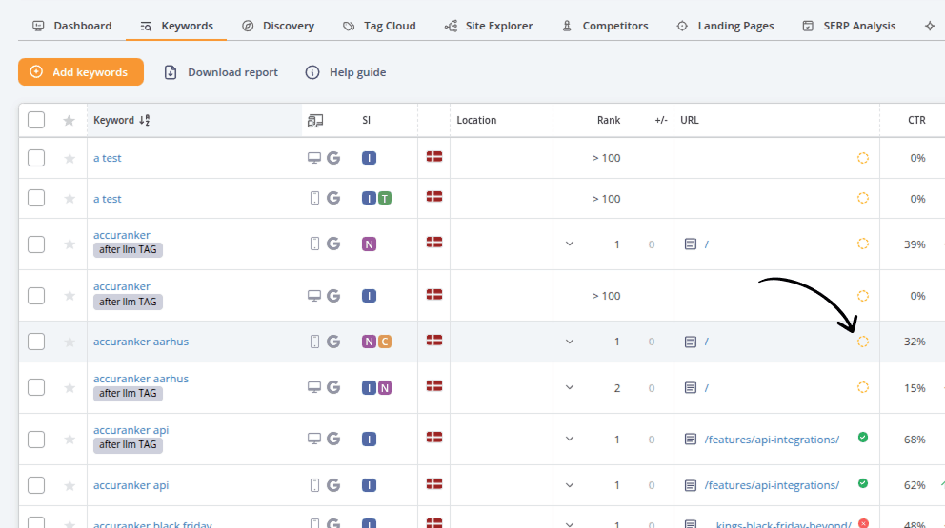This screenshot has width=945, height=528.
Task: Open the /features/api-integrations/ URL in 62% CTR row
Action: (x=772, y=484)
